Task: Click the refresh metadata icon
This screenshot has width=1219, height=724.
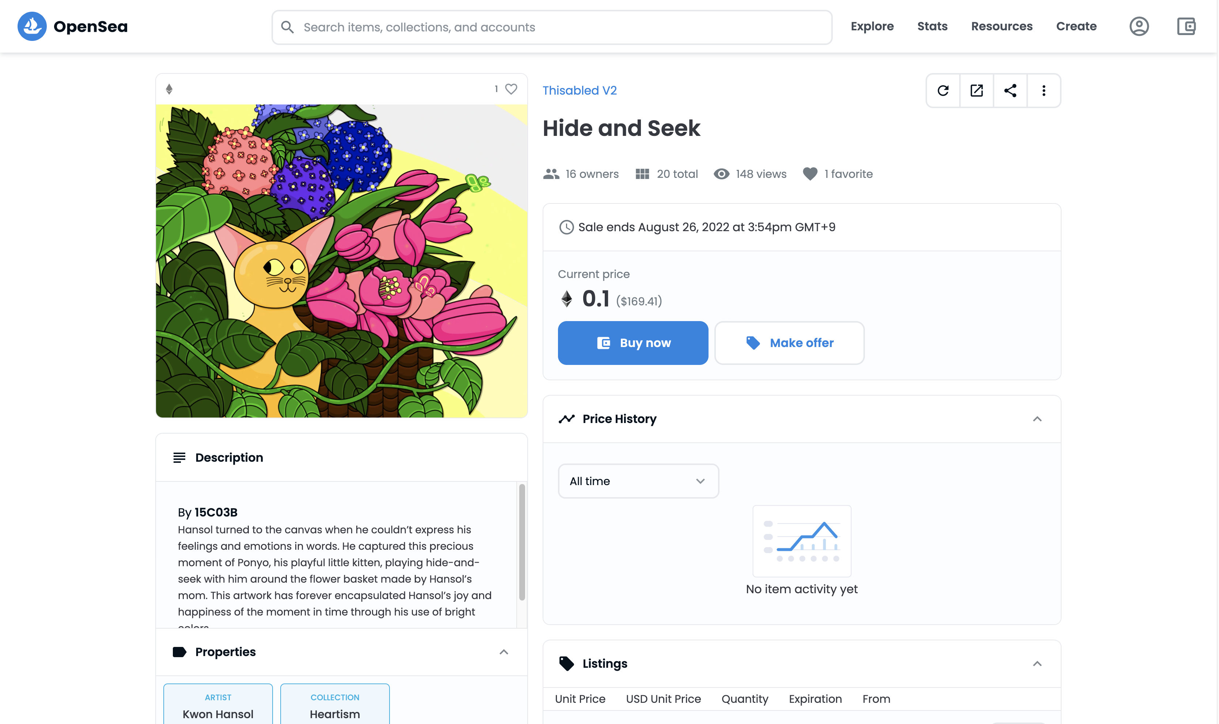Action: click(x=943, y=91)
